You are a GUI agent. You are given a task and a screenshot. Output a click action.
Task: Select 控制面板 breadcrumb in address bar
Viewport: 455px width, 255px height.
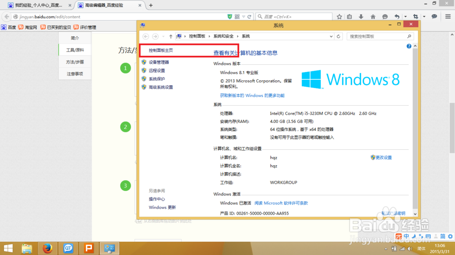(x=197, y=36)
